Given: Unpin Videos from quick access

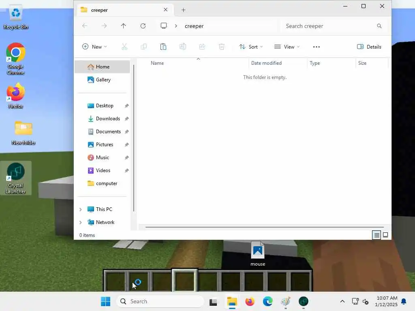Looking at the screenshot, I should (x=127, y=170).
